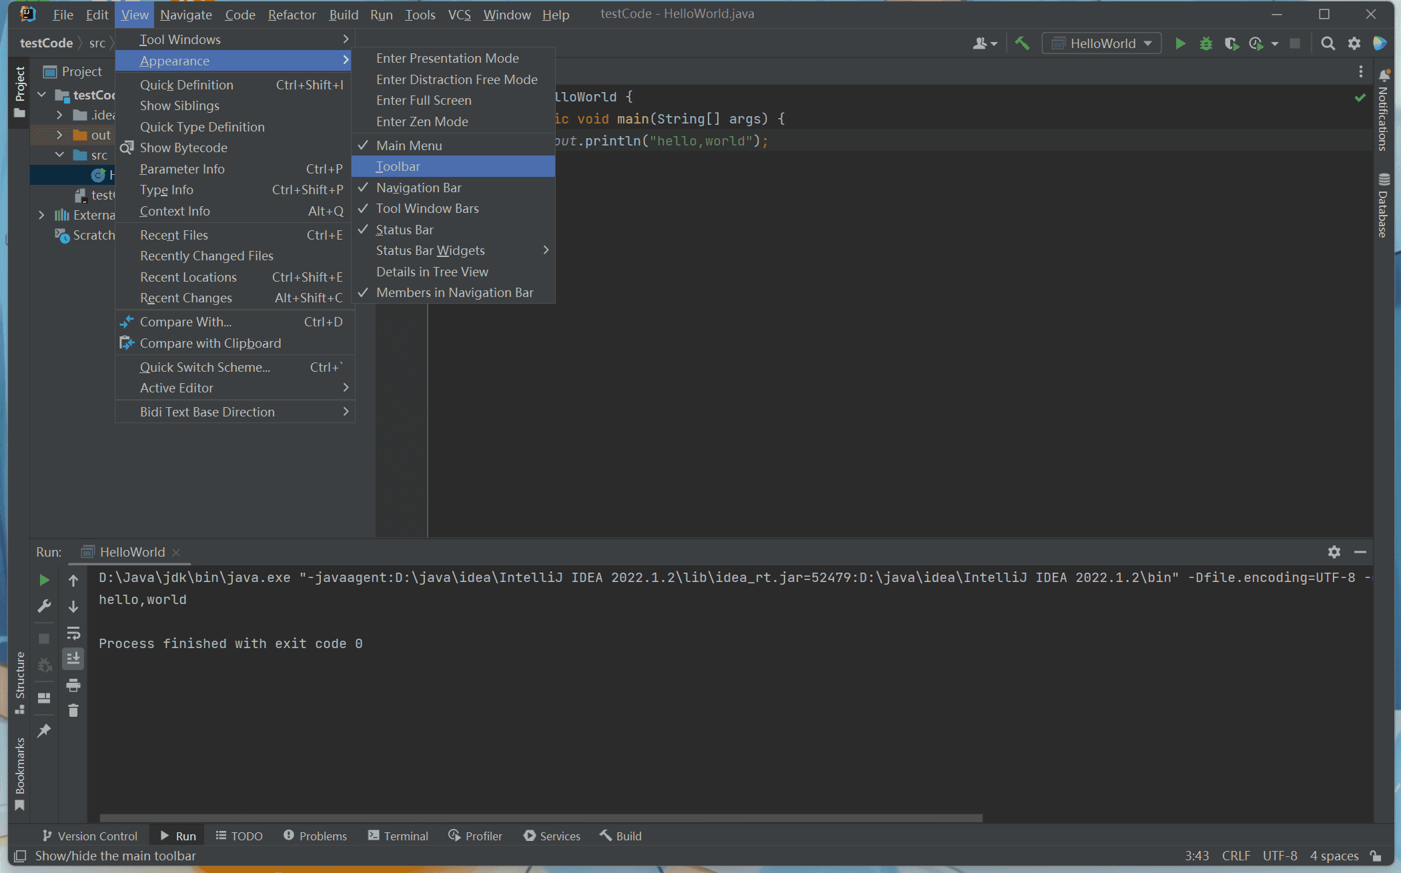The width and height of the screenshot is (1401, 873).
Task: Run with coverage shield icon
Action: tap(1231, 43)
